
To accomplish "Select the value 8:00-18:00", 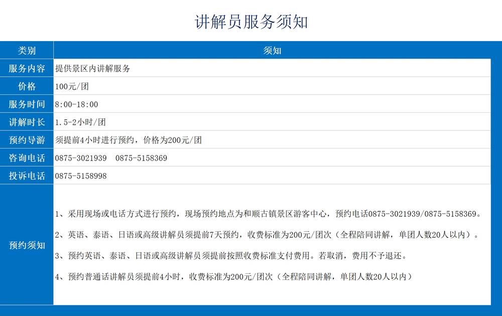I will click(x=76, y=104).
